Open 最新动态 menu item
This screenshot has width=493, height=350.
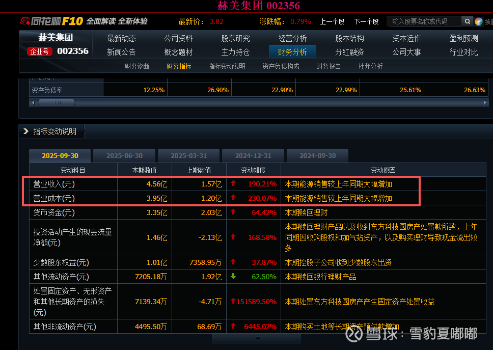pos(121,38)
